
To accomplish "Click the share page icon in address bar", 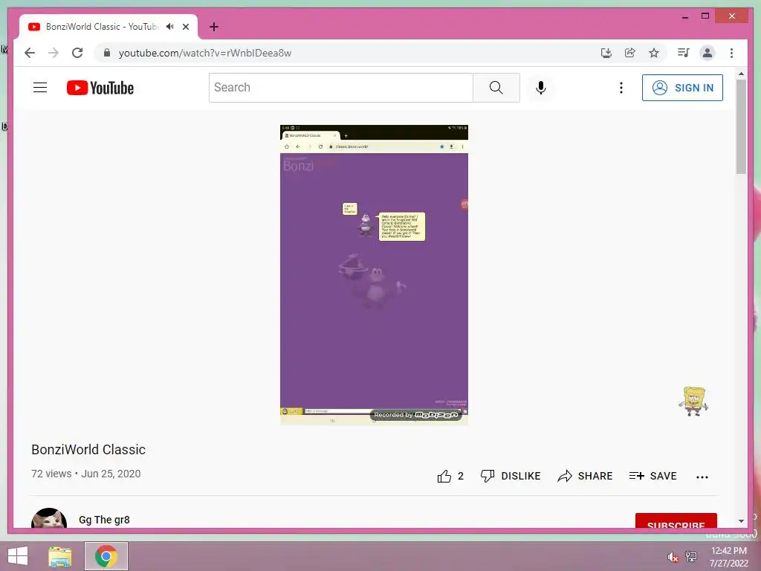I will click(630, 53).
